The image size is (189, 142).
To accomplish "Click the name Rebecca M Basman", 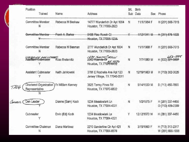I will 67,47.
